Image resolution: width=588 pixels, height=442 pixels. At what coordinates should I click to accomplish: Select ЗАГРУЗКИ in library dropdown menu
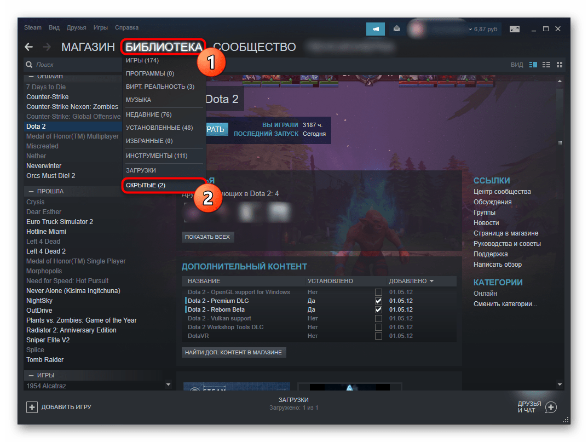click(x=141, y=170)
